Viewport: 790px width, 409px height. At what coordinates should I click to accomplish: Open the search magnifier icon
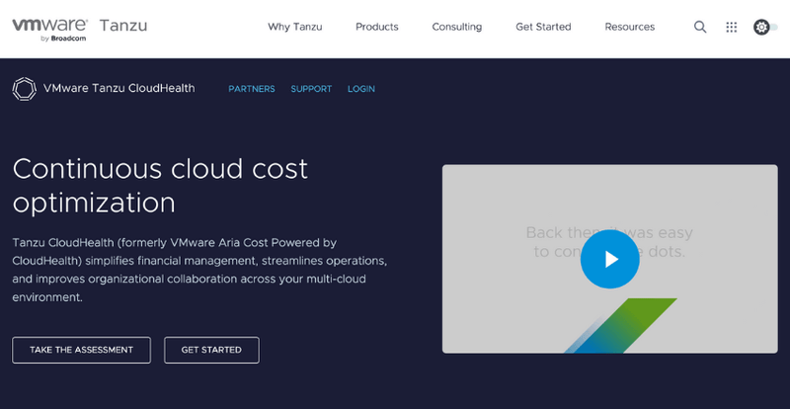pos(700,27)
